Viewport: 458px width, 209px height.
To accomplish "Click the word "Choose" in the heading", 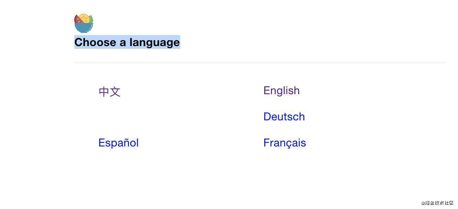I will [x=95, y=42].
